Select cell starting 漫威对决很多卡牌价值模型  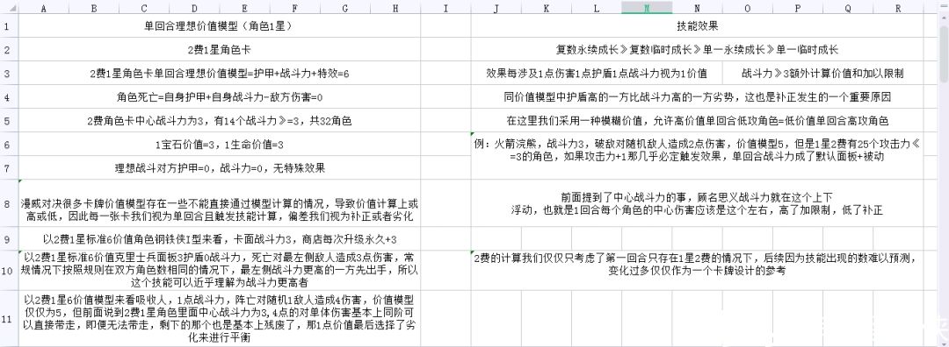219,202
